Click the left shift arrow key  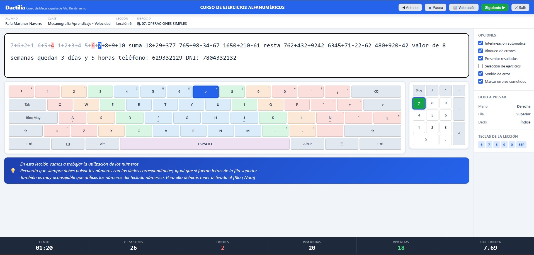pos(26,131)
